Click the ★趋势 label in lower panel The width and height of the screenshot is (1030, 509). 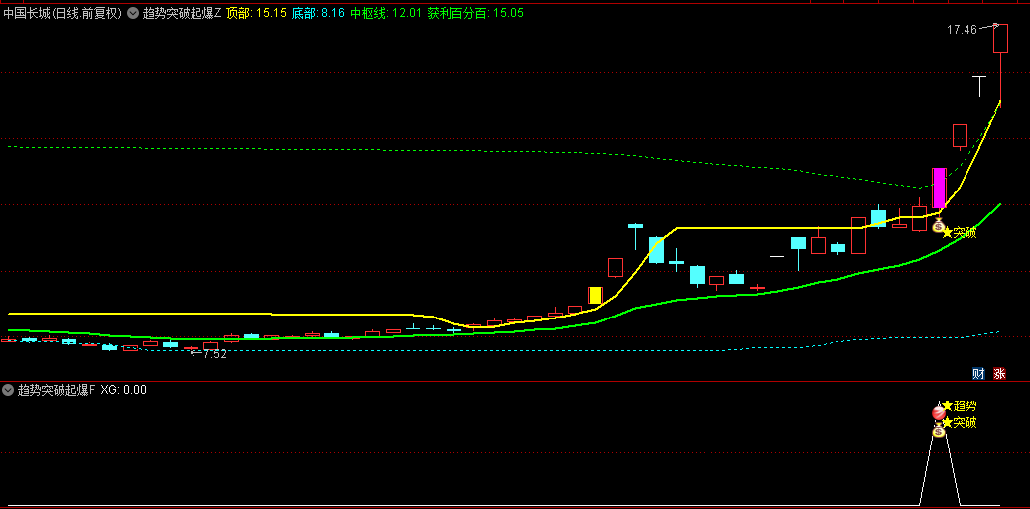click(x=960, y=406)
